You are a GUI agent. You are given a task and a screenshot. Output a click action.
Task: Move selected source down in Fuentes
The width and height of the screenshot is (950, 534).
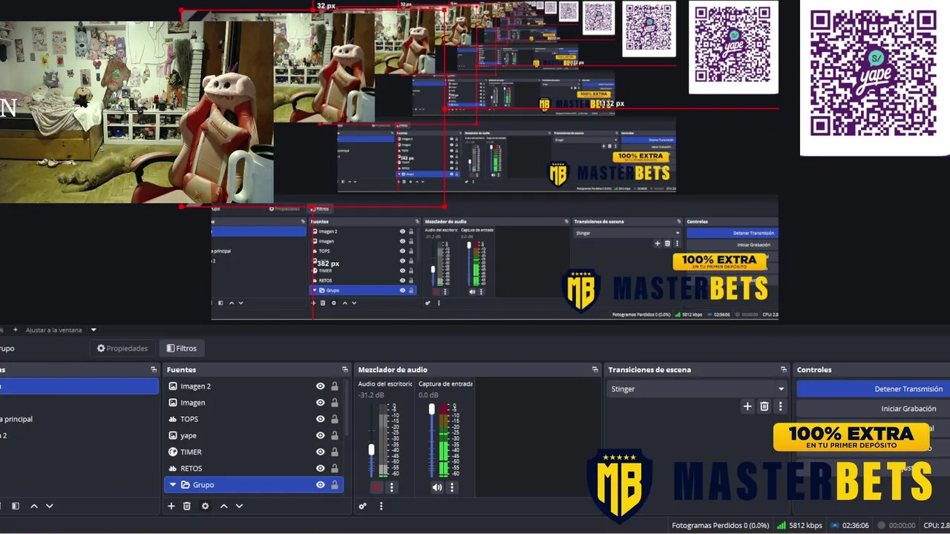239,506
